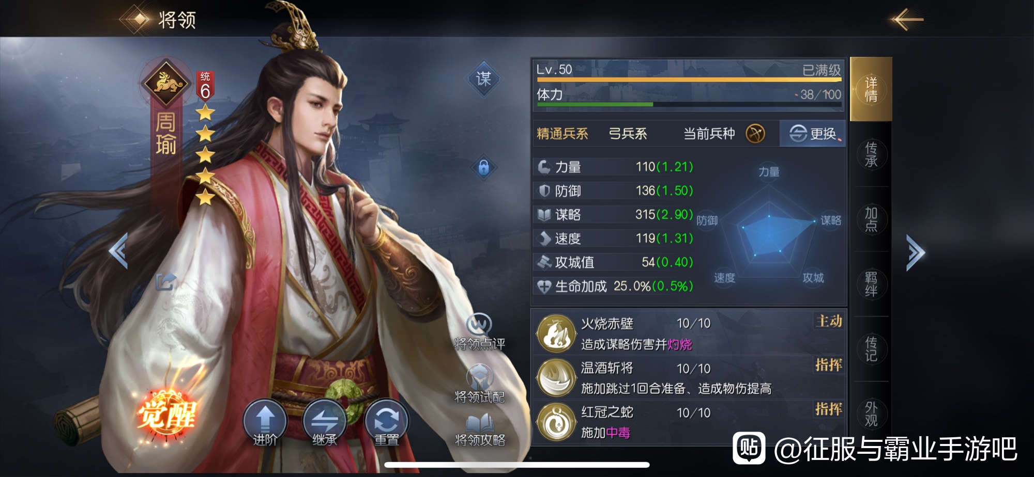Open 将领攻略 strategy guide book

tap(479, 430)
